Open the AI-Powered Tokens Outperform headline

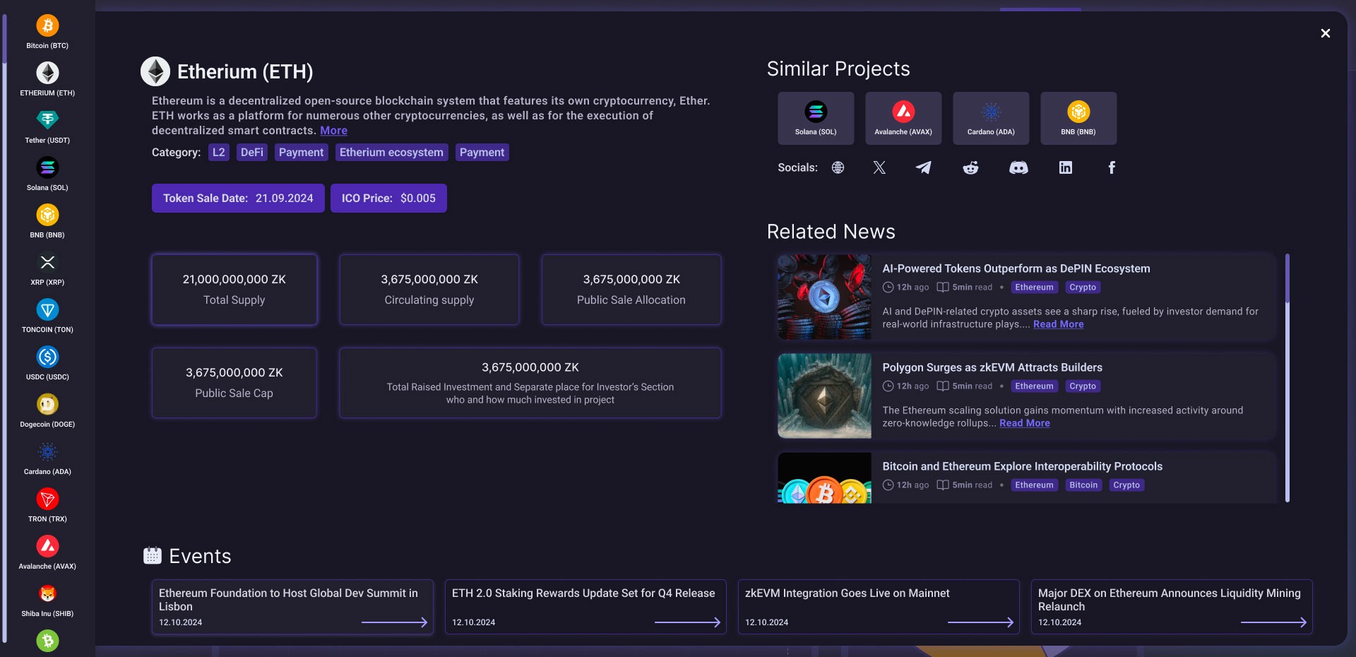coord(1016,268)
